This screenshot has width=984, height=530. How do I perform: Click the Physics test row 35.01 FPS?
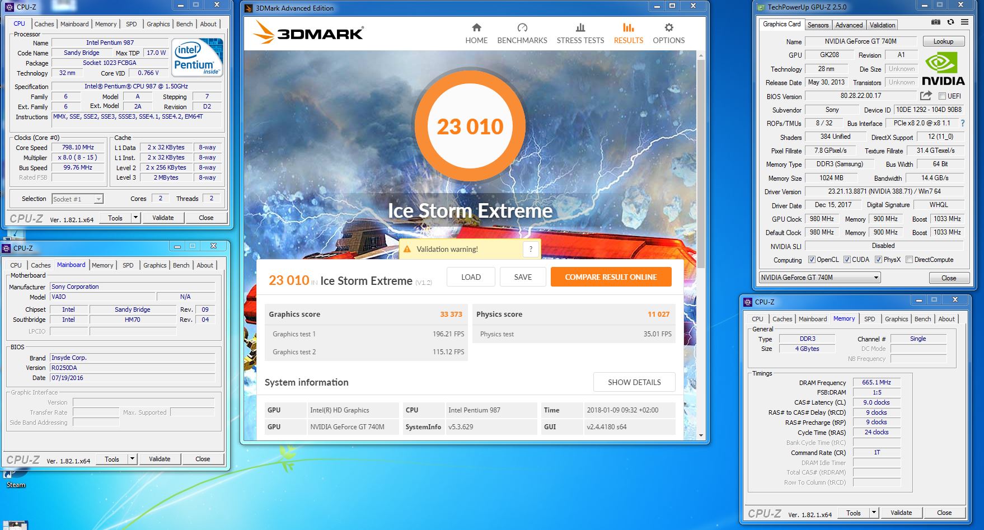(574, 334)
